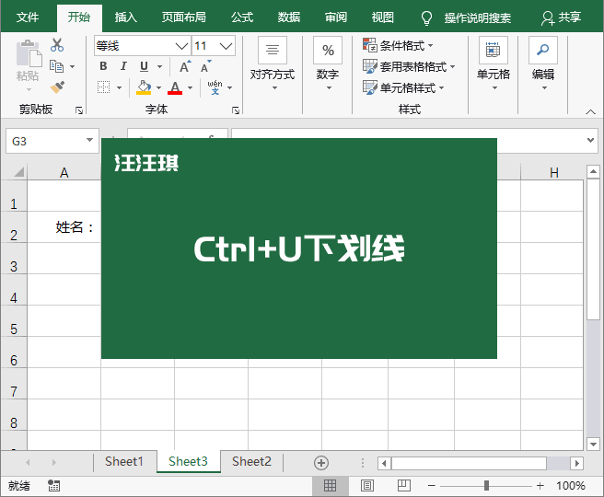Open the font name 等线 dropdown

[181, 46]
